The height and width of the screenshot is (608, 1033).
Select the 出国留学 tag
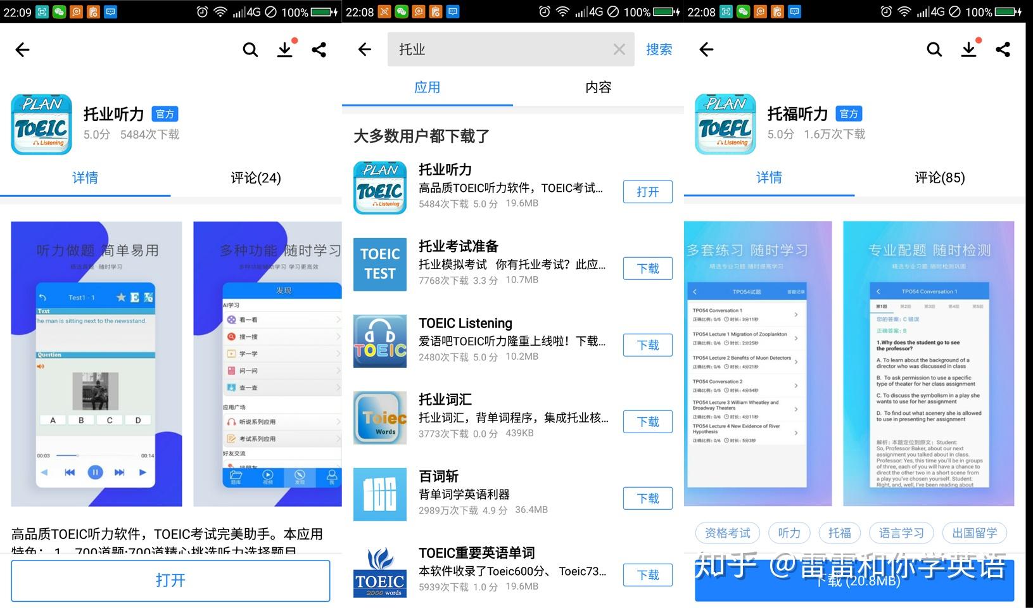[975, 533]
